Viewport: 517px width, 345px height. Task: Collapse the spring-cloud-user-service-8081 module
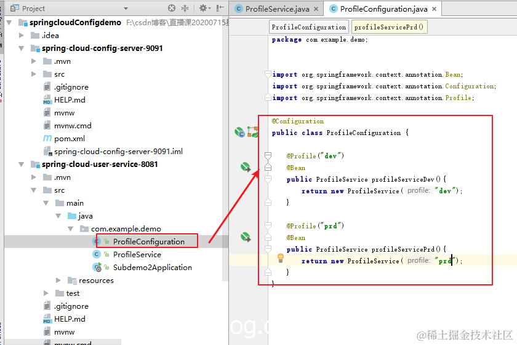pyautogui.click(x=22, y=164)
